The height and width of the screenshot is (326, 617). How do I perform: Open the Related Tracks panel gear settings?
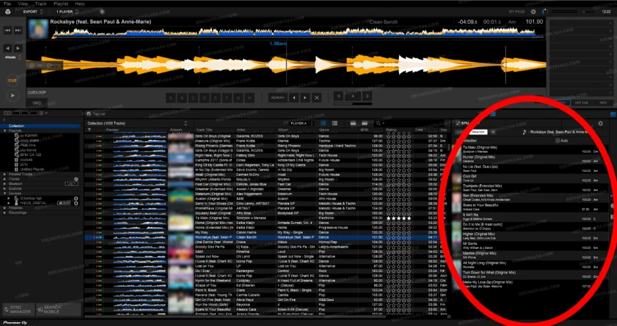coord(600,123)
